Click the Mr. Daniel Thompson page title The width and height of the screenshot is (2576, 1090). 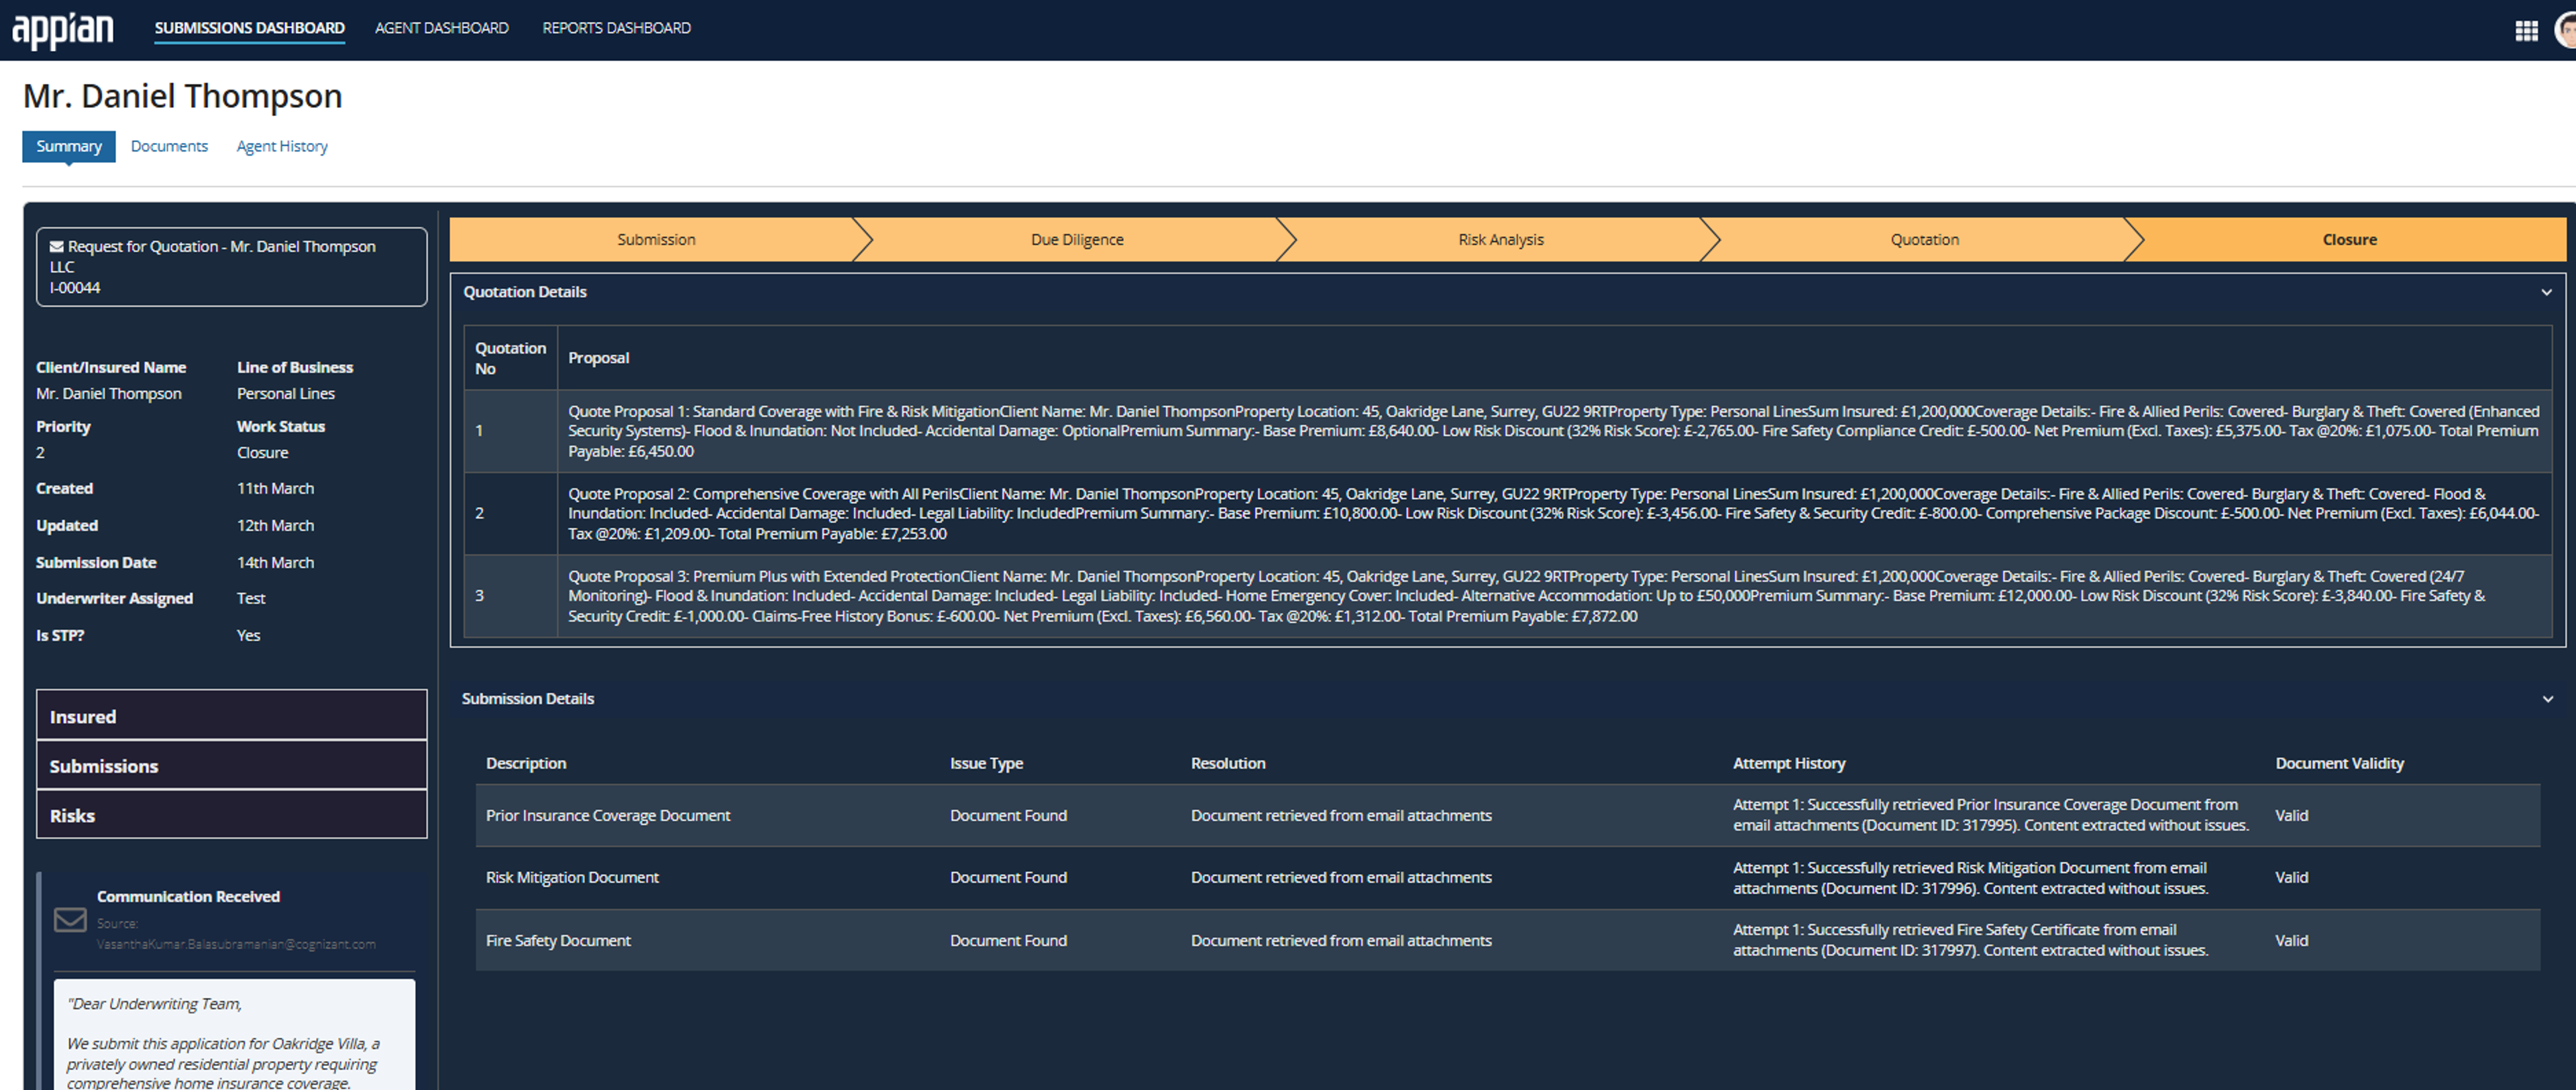(x=182, y=96)
